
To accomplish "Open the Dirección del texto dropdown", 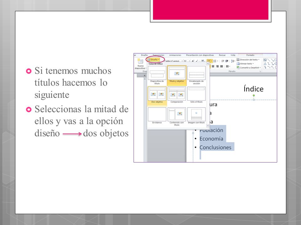I will (248, 60).
